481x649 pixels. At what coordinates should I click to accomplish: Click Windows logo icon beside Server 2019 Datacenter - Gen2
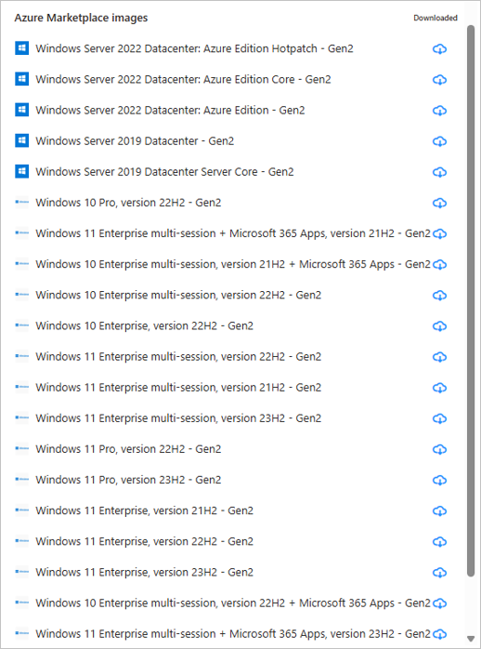point(22,140)
